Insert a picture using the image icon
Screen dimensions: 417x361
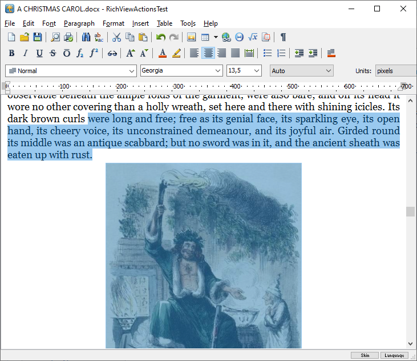click(x=192, y=37)
